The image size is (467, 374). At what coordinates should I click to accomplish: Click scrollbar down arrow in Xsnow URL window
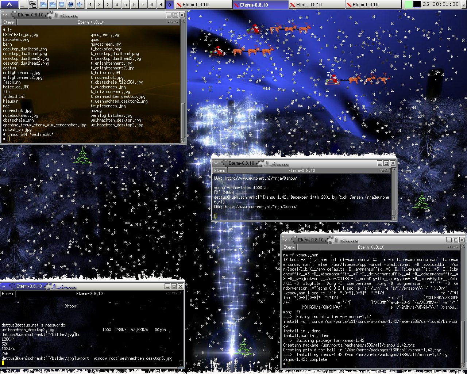pyautogui.click(x=394, y=217)
